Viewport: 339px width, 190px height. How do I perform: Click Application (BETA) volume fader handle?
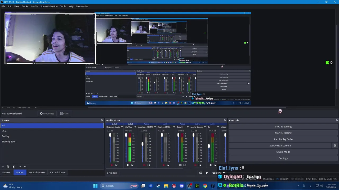142,144
